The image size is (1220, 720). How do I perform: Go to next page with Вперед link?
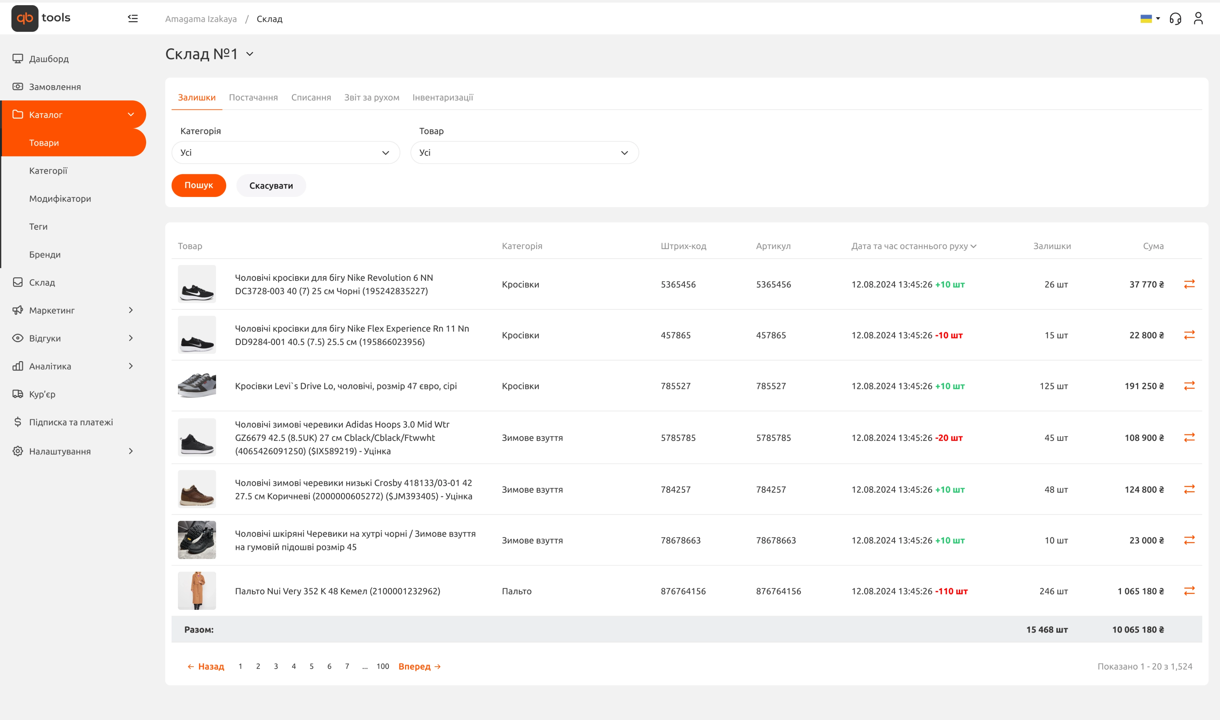pyautogui.click(x=419, y=666)
